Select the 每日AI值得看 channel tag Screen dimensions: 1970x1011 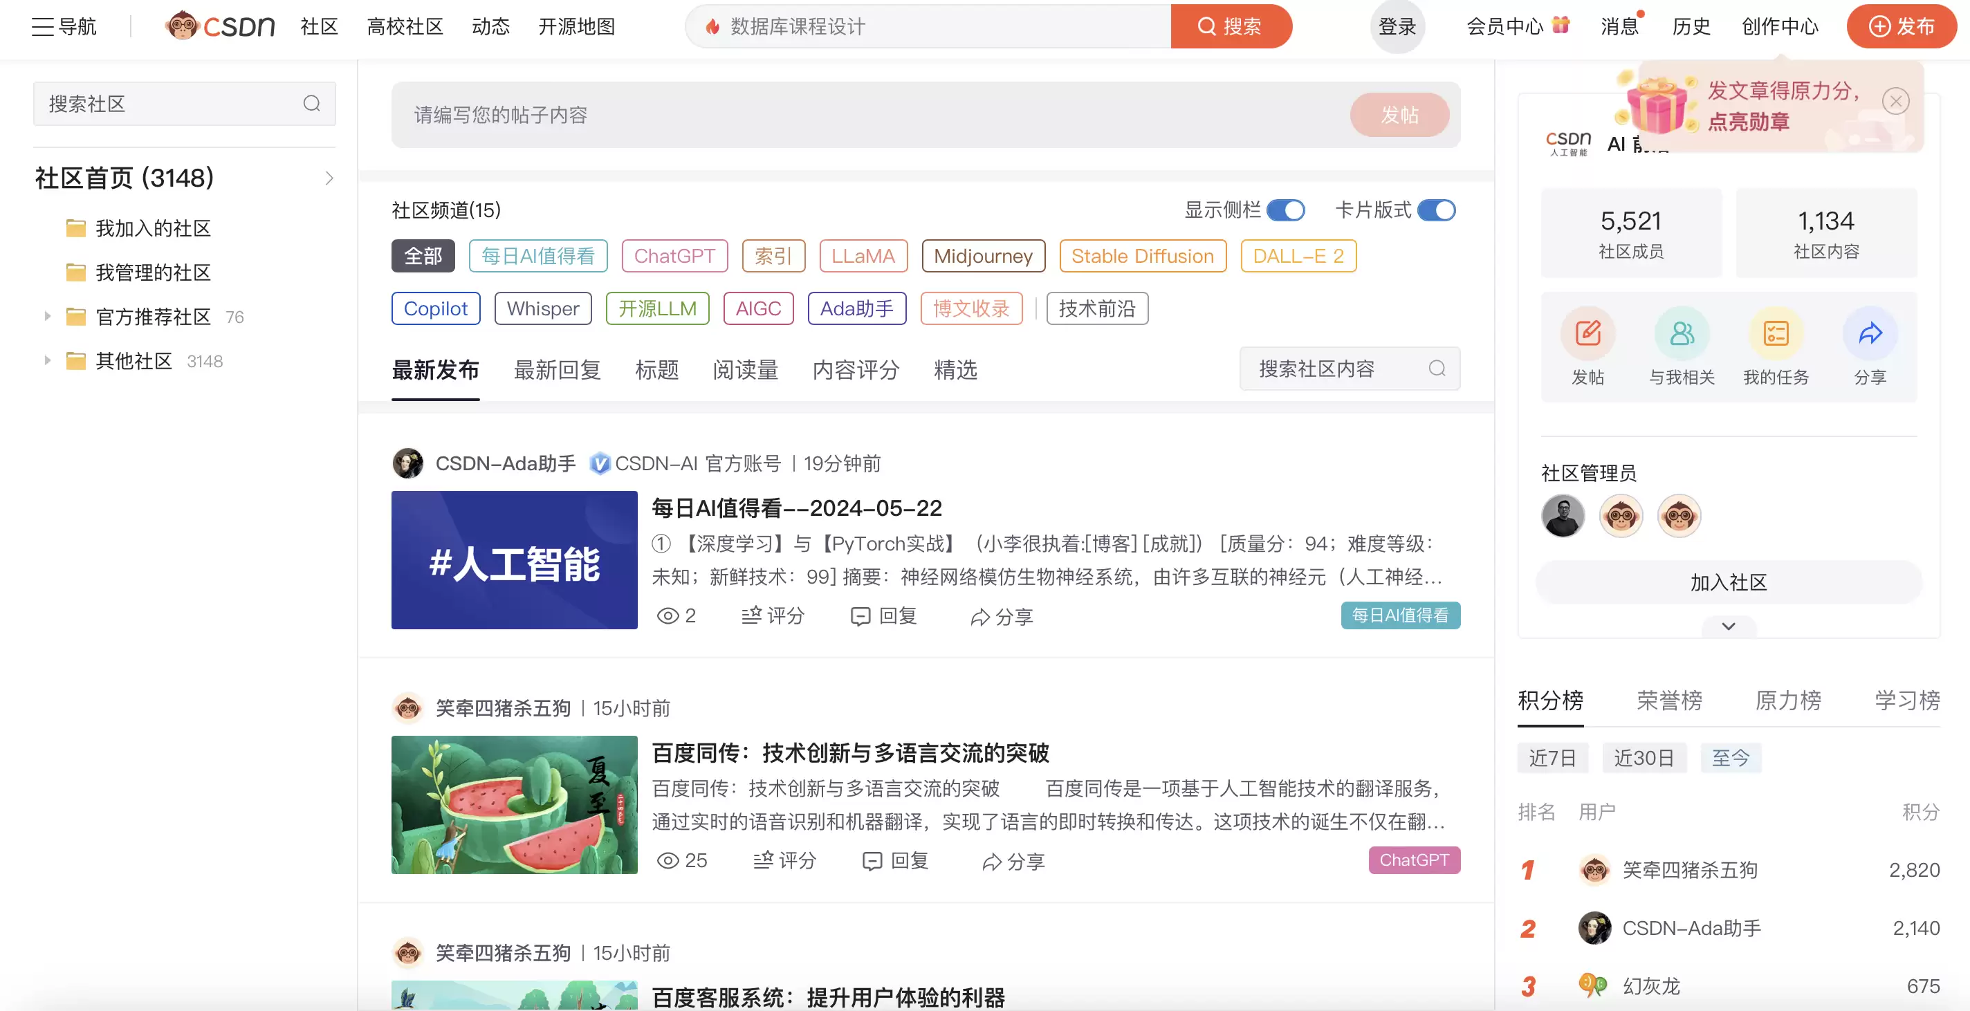(537, 255)
